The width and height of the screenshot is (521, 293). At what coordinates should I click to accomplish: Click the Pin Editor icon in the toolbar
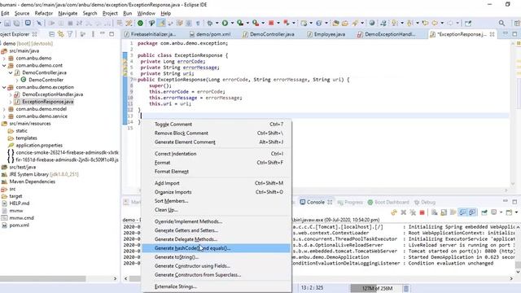coord(468,23)
